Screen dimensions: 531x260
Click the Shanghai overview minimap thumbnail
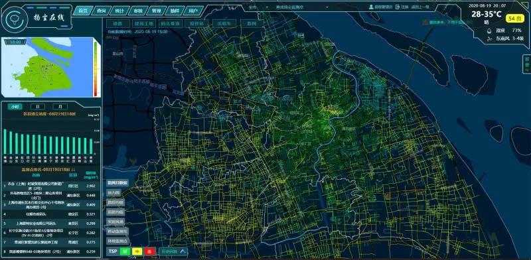[x=47, y=67]
